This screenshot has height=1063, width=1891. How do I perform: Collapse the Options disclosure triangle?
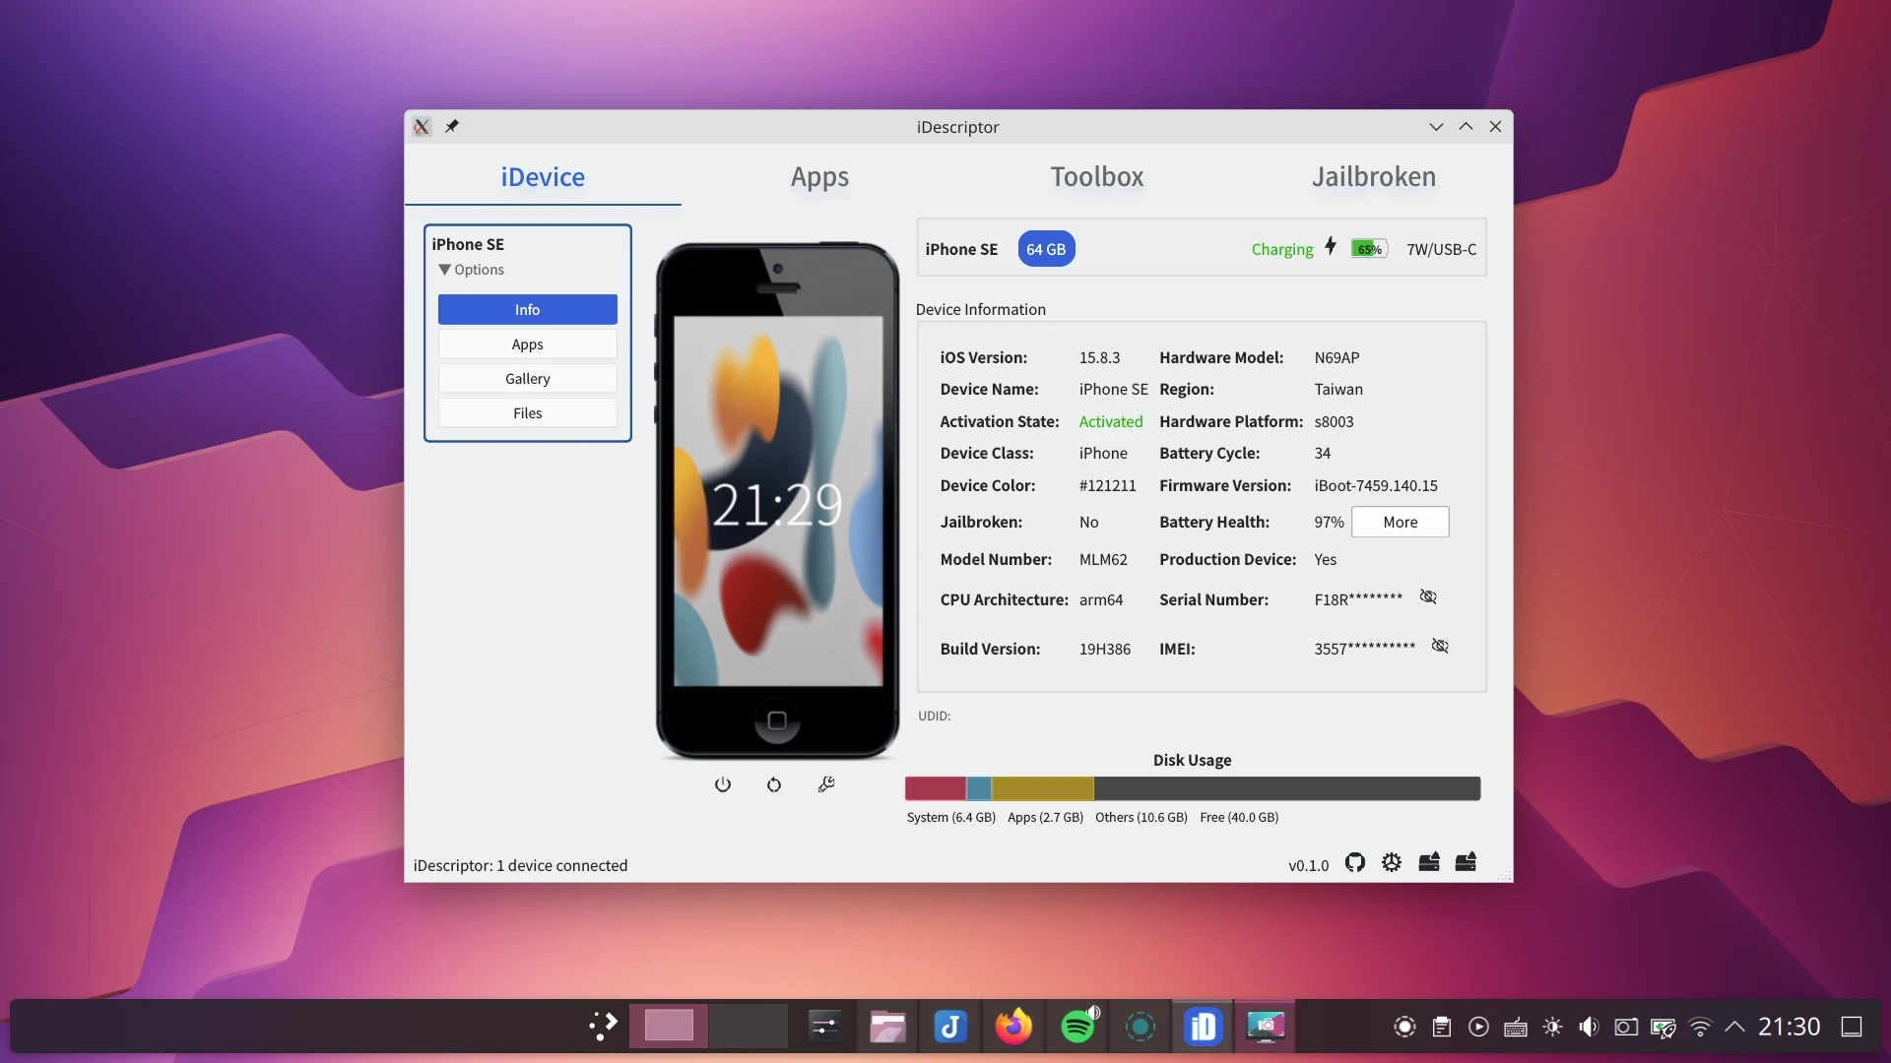point(445,270)
